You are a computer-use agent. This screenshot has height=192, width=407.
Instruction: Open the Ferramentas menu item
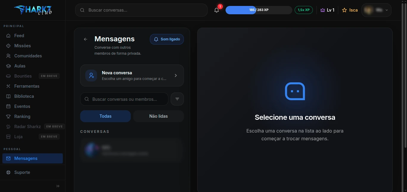click(x=32, y=86)
